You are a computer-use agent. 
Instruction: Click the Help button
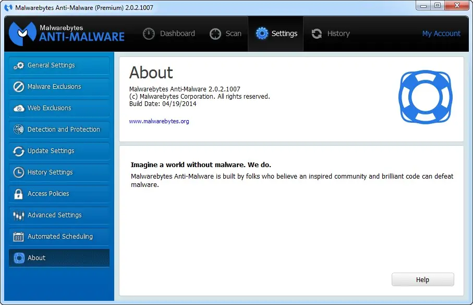click(422, 279)
